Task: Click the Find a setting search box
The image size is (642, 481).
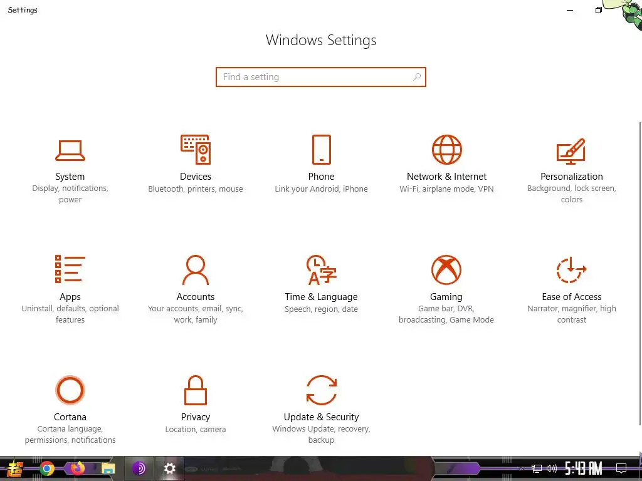Action: pyautogui.click(x=321, y=77)
